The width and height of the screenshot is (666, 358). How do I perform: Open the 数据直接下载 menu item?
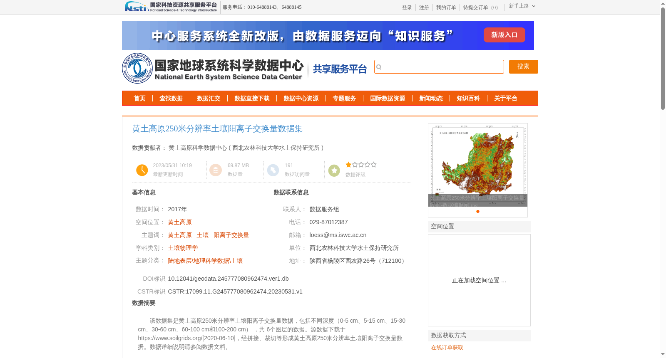click(252, 99)
